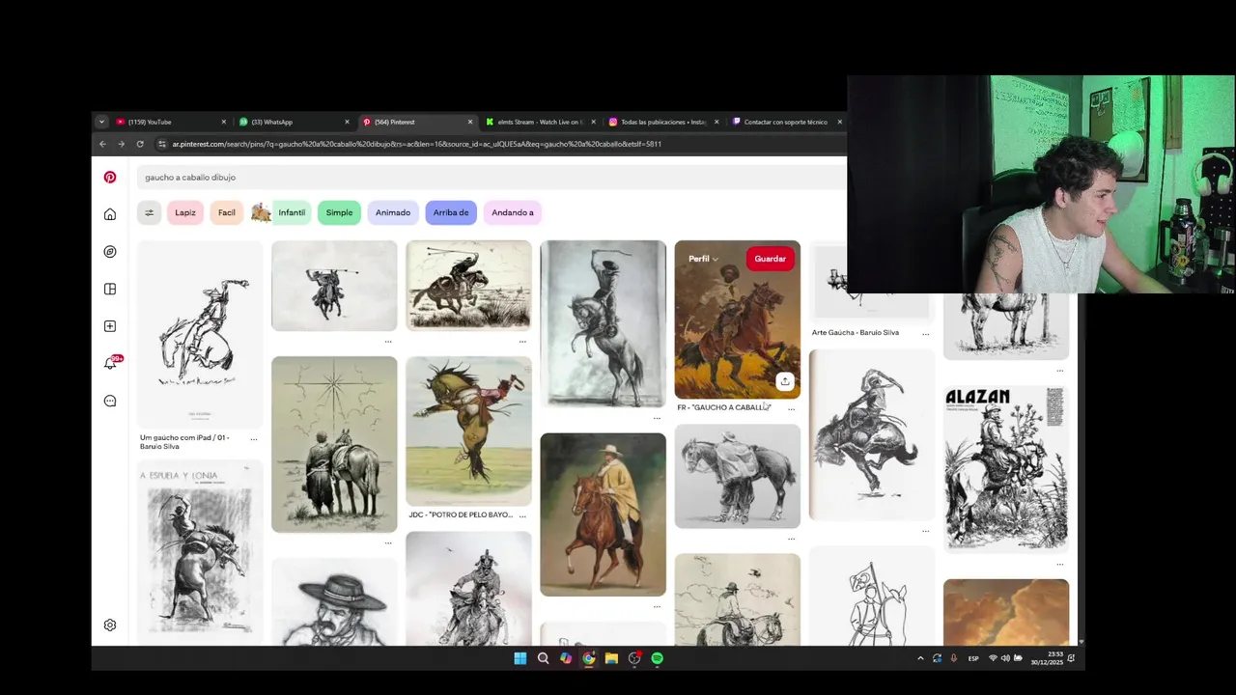
Task: Open the messages chat bubble icon
Action: (x=110, y=401)
